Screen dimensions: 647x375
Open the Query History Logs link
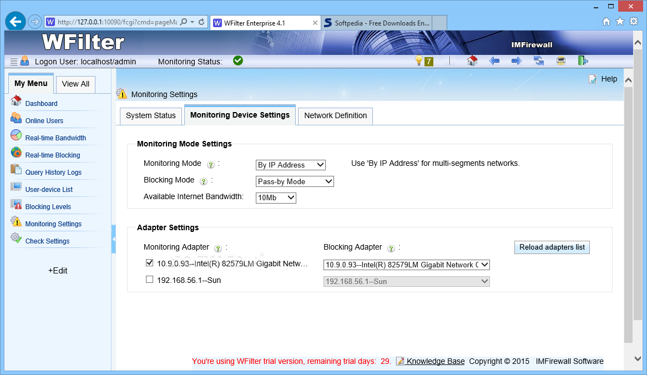[x=53, y=173]
